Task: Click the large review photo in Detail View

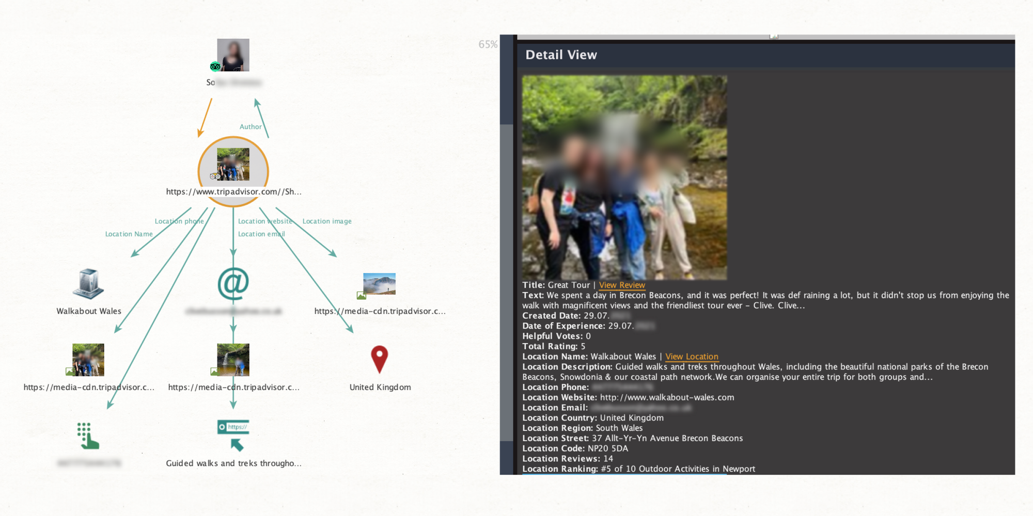Action: [x=624, y=178]
